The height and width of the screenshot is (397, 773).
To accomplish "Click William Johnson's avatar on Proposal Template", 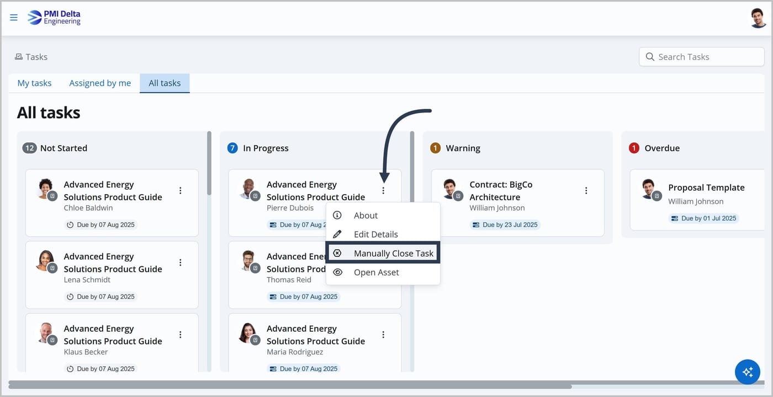I will 649,187.
